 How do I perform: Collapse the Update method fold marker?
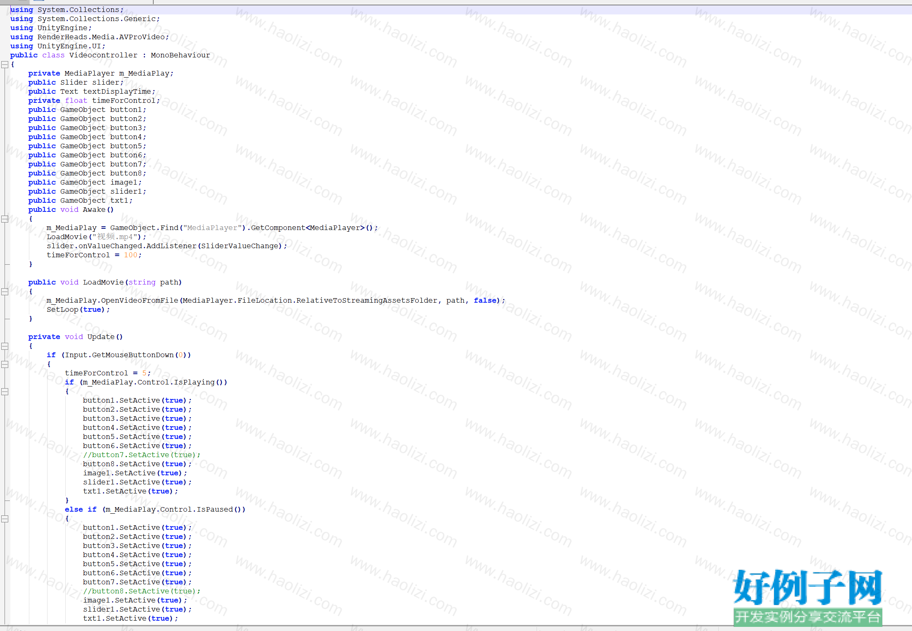pyautogui.click(x=5, y=346)
